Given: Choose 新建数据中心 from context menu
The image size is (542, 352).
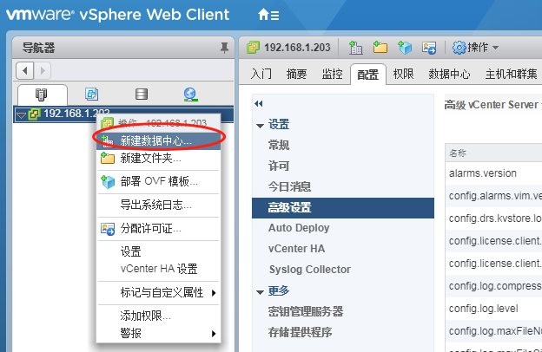Looking at the screenshot, I should pyautogui.click(x=159, y=140).
